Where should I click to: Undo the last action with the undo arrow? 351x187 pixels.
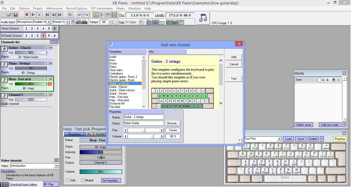80,15
